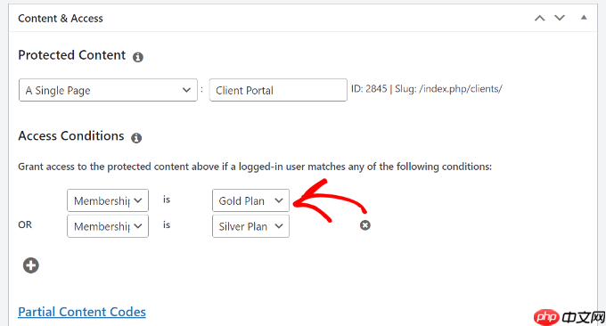The image size is (606, 326).
Task: Show info tooltip for Protected Content
Action: click(138, 57)
